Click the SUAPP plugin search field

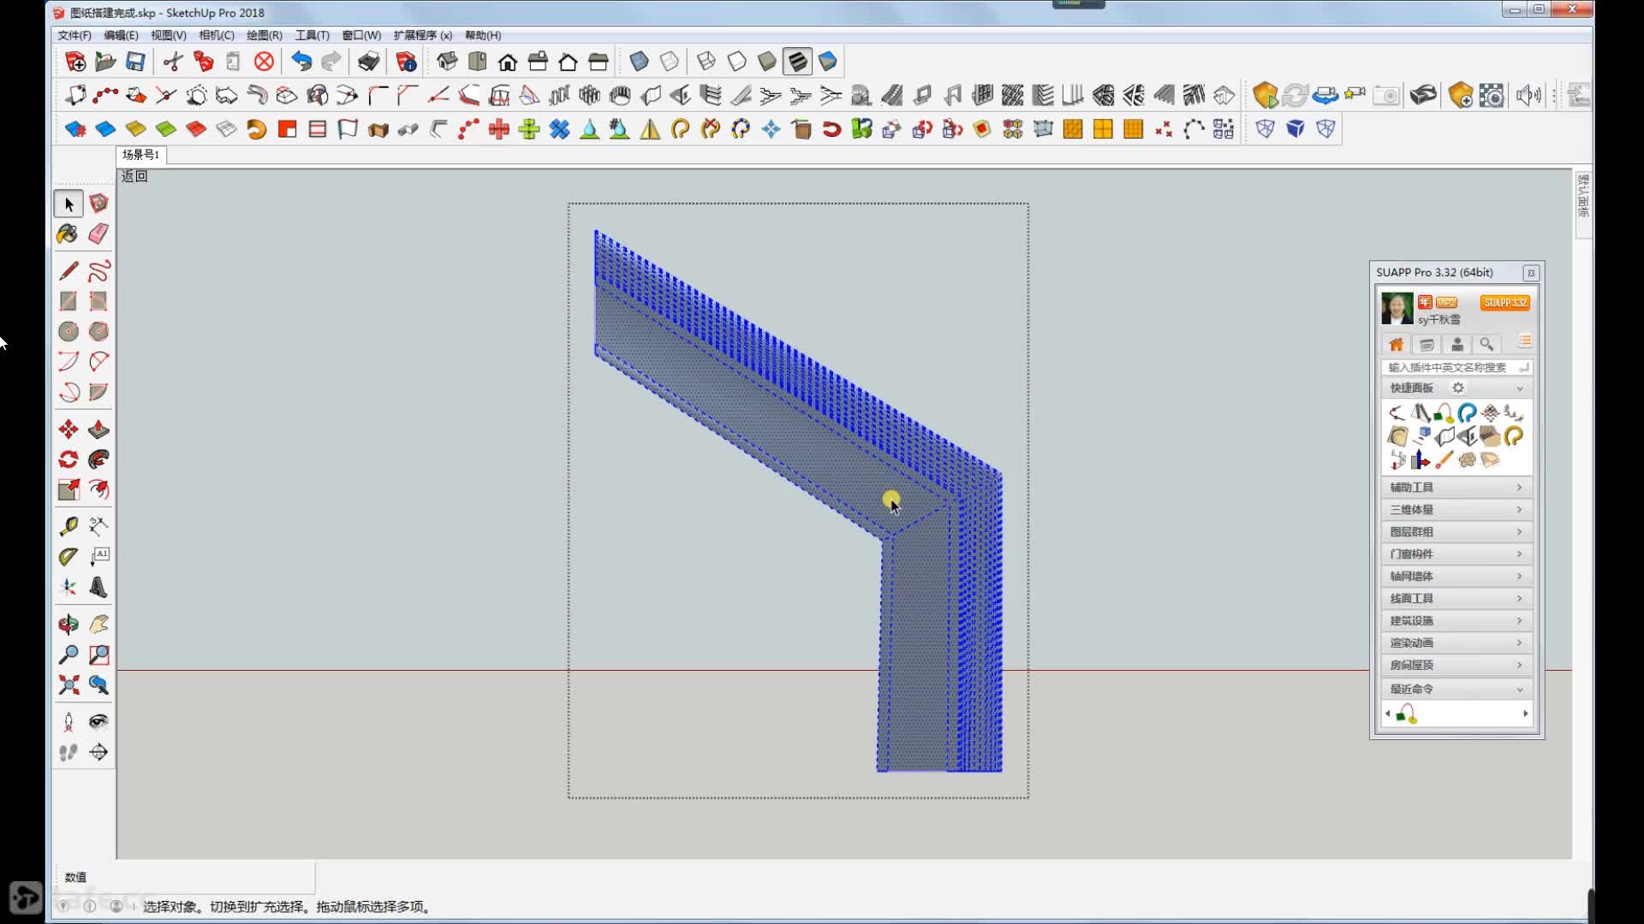1456,367
